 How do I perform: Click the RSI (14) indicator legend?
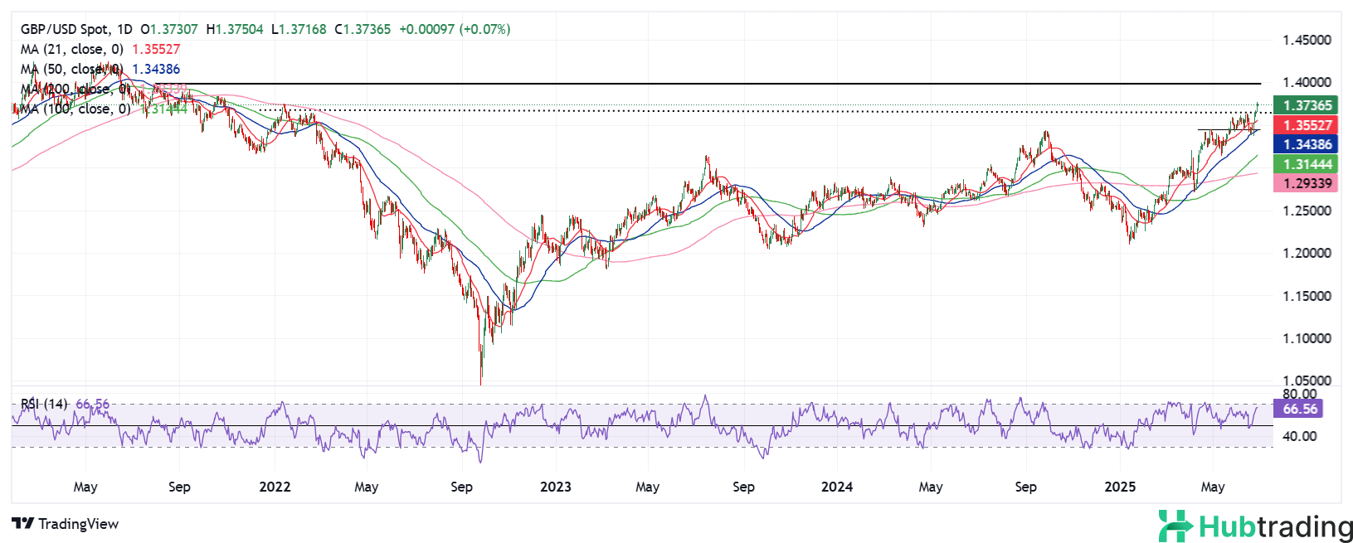tap(44, 404)
